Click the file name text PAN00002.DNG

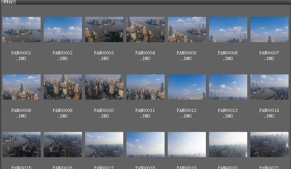pyautogui.click(x=63, y=56)
